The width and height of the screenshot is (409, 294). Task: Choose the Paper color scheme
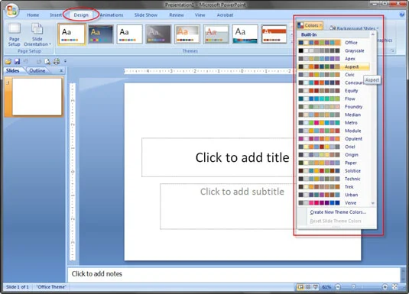(333, 163)
